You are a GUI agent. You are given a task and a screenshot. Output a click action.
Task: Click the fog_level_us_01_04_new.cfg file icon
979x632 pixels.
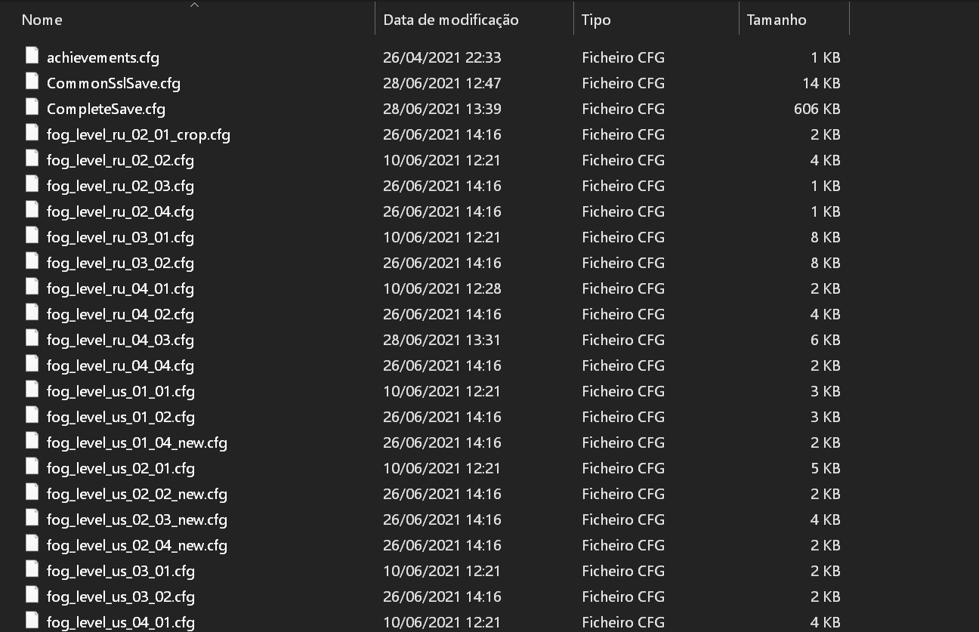32,442
